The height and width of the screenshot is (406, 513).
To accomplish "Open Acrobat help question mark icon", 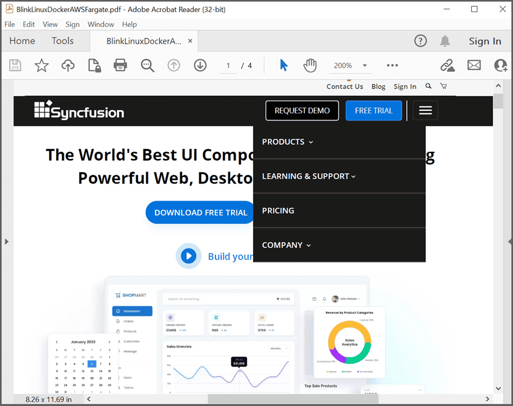I will coord(420,41).
